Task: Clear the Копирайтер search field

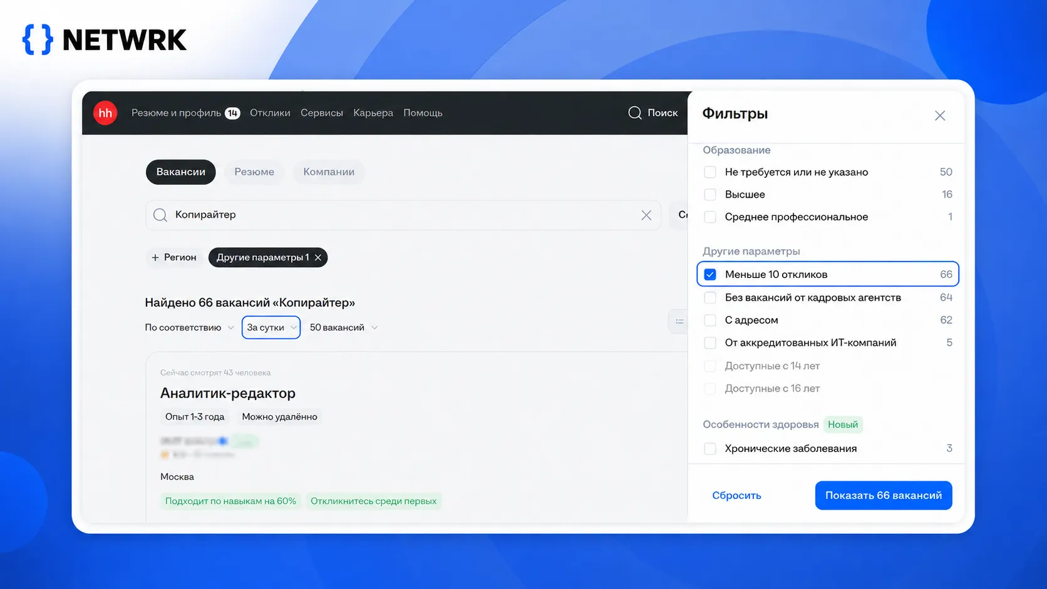Action: (x=646, y=215)
